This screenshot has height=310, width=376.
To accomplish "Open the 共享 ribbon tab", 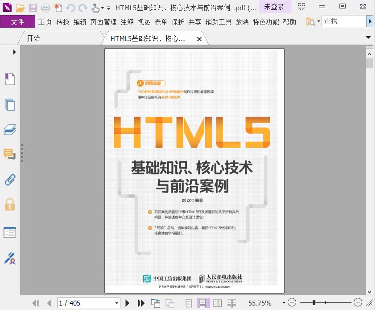I will (x=195, y=22).
